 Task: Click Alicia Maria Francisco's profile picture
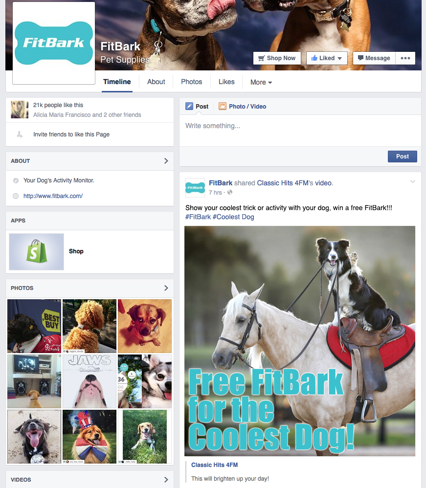(x=20, y=110)
